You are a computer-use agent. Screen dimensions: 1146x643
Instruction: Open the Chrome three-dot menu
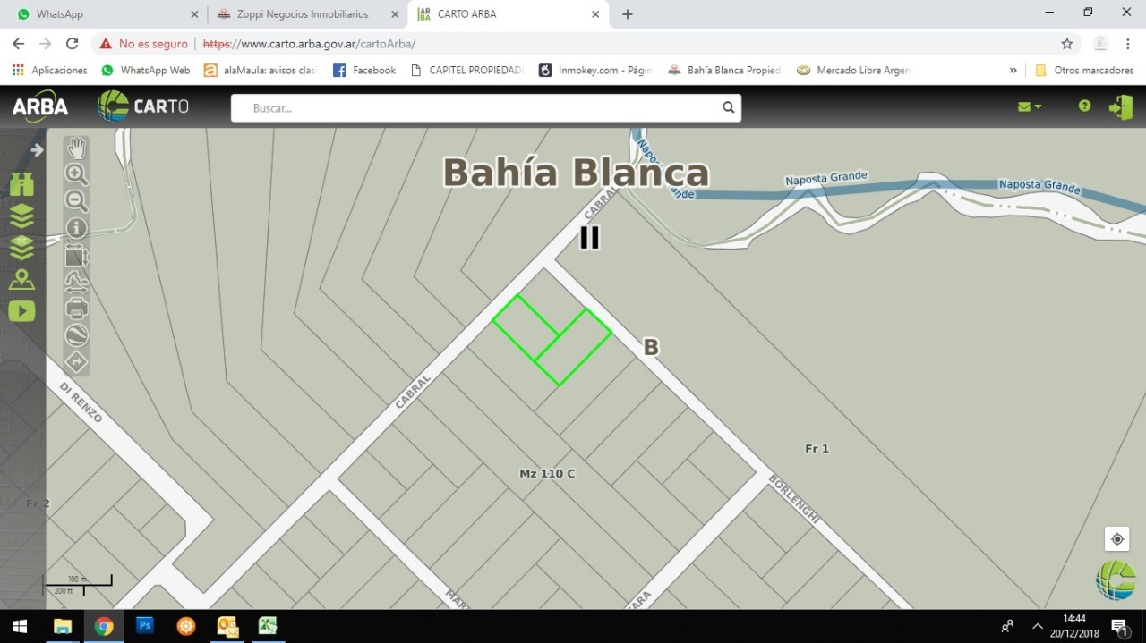click(1127, 44)
